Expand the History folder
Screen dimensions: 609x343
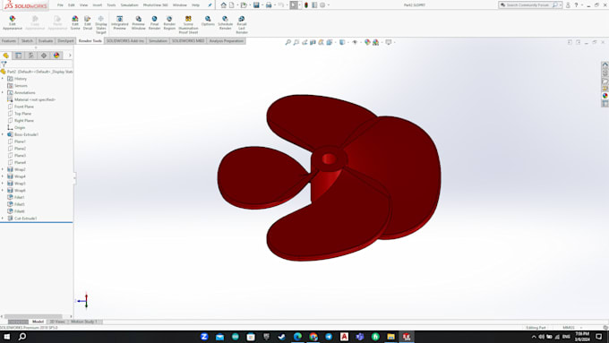[x=3, y=79]
